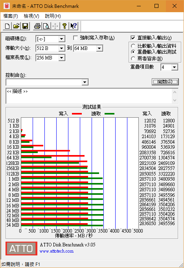Enable the 強制寫入存取 checkbox
The width and height of the screenshot is (184, 268).
[x=75, y=38]
